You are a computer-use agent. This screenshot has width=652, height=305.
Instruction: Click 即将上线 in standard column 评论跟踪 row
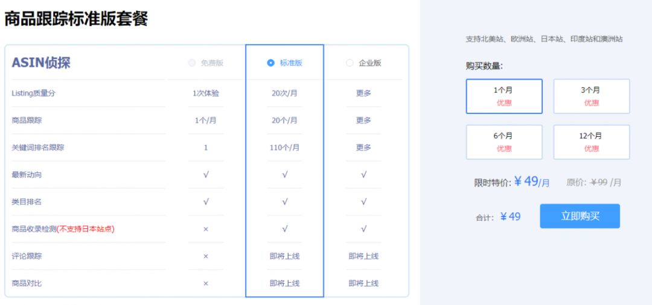(284, 256)
